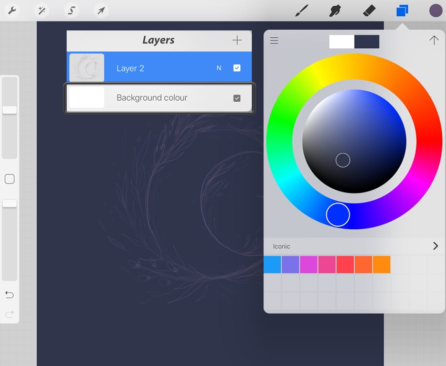446x366 pixels.
Task: Pick the purple palette swatch
Action: (x=290, y=265)
